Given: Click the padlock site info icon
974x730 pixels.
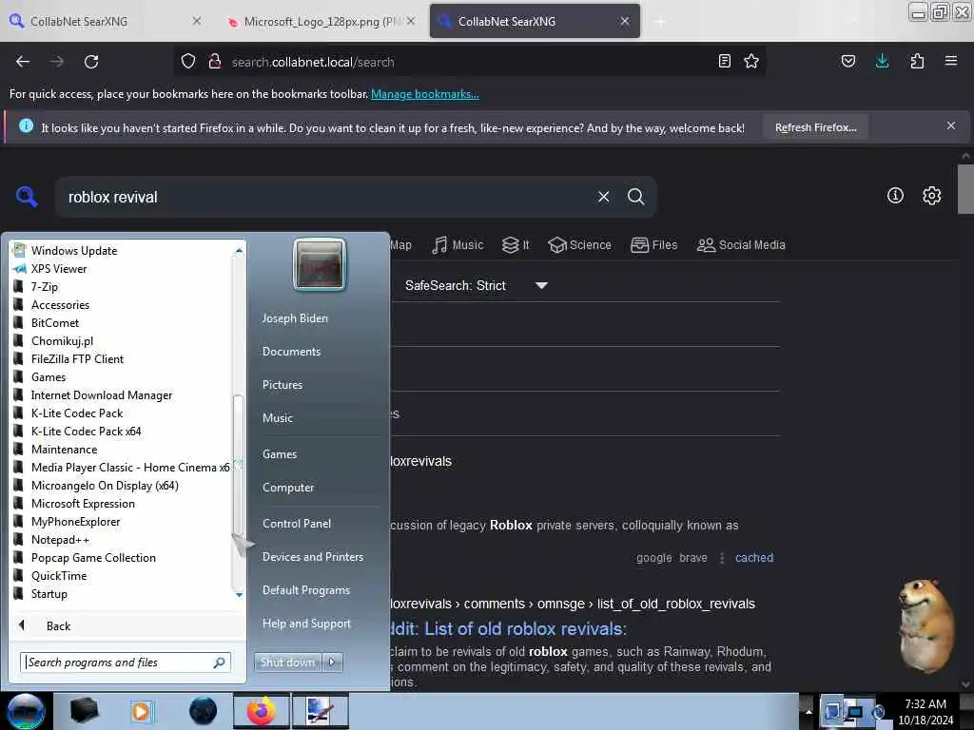Looking at the screenshot, I should click(x=215, y=62).
